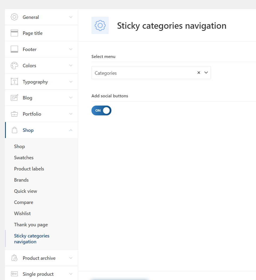This screenshot has height=280, width=256.
Task: Expand the General section chevron
Action: tap(71, 17)
